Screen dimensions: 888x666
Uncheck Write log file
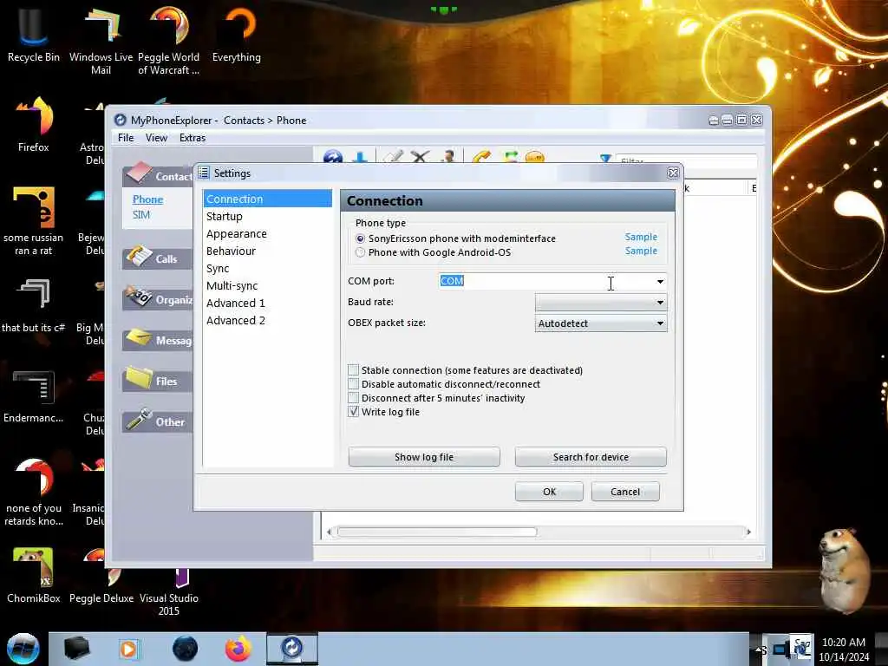pos(354,412)
